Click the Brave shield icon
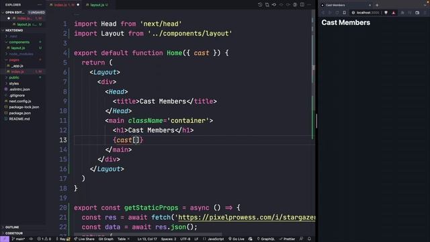Viewport: 430px width, 242px height. pos(386,13)
